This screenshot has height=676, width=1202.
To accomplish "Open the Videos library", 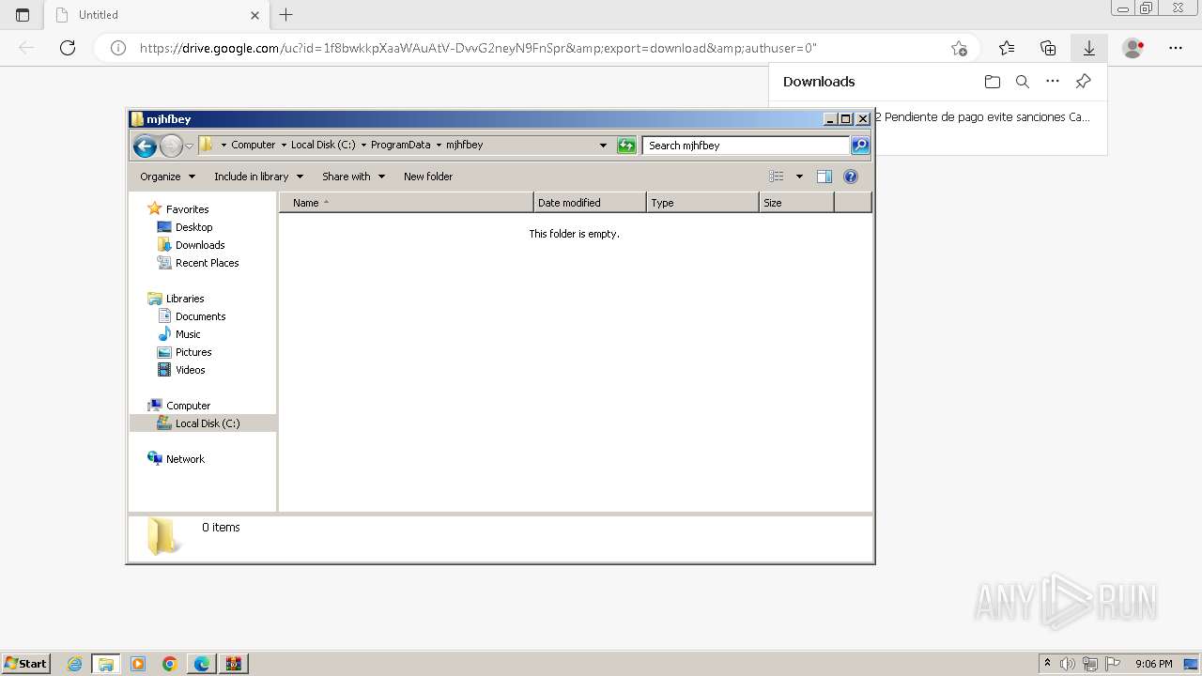I will pos(190,370).
